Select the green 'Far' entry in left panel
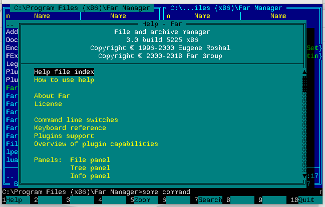Image resolution: width=325 pixels, height=207 pixels. tap(12, 88)
